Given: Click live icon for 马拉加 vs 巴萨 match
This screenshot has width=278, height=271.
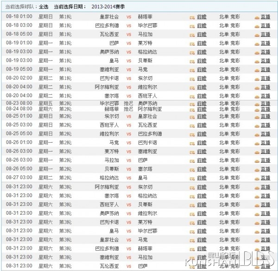Looking at the screenshot, I should pos(257,160).
